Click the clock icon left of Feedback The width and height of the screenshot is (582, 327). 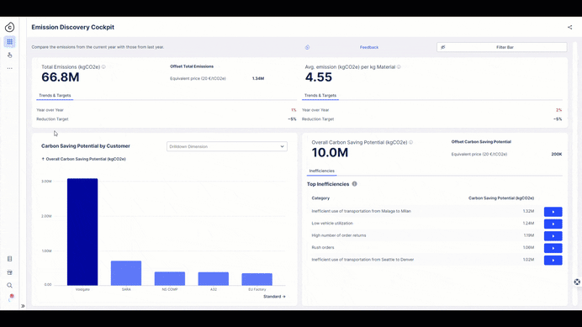coord(307,47)
